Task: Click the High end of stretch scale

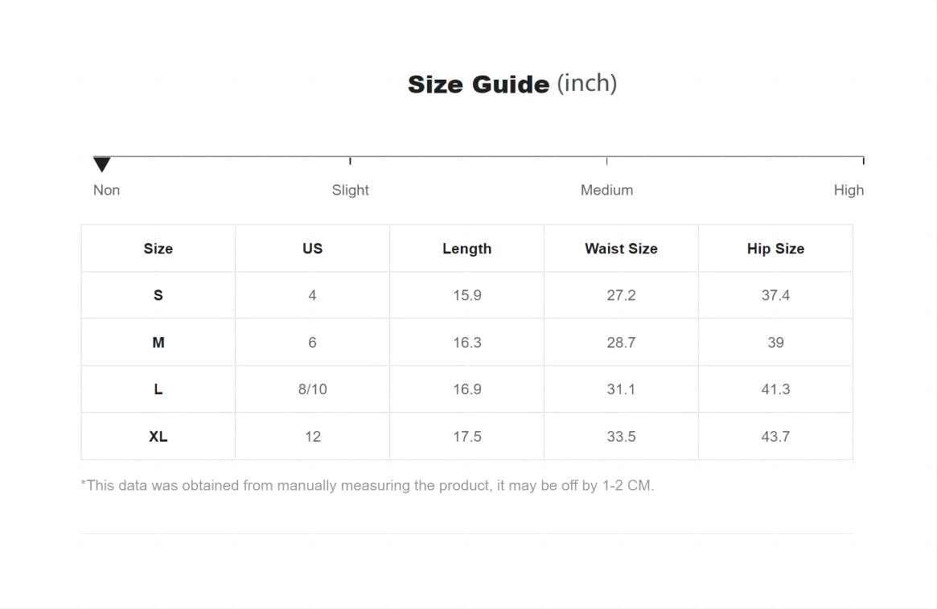Action: 864,161
